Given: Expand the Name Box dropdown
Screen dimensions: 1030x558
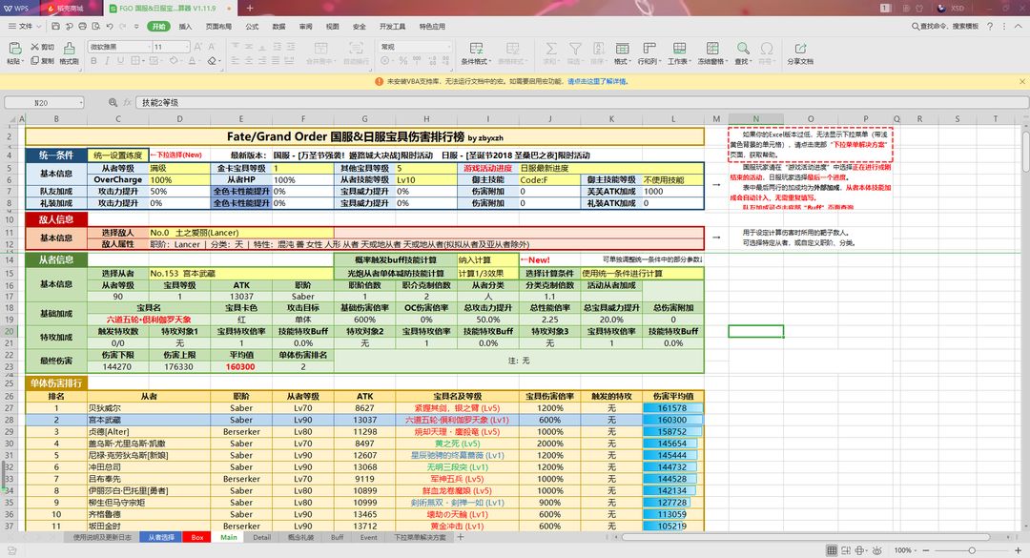Looking at the screenshot, I should click(x=81, y=102).
